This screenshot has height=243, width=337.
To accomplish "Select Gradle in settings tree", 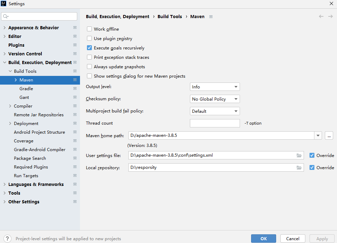I will point(26,89).
